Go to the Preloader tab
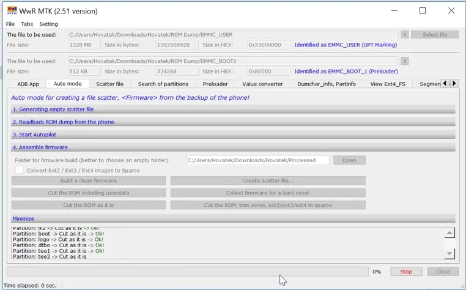Screen dimensions: 466x290 tap(215, 84)
